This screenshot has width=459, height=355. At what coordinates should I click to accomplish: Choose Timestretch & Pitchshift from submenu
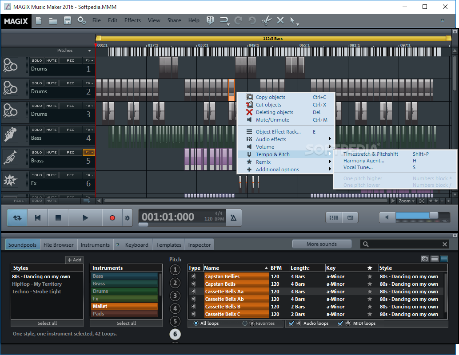click(x=371, y=154)
